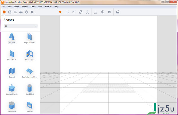Click the shaded square preview mode icon
This screenshot has height=115, width=178.
click(109, 12)
